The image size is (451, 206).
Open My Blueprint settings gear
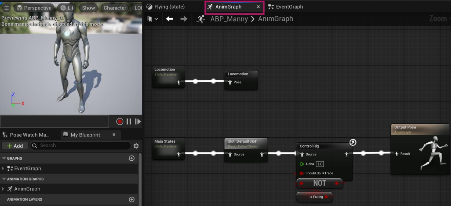136,146
